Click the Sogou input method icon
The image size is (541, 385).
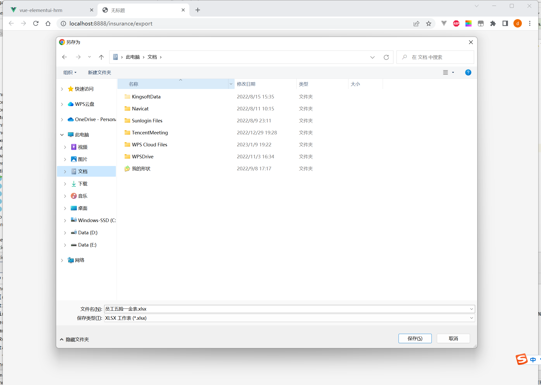[x=522, y=359]
